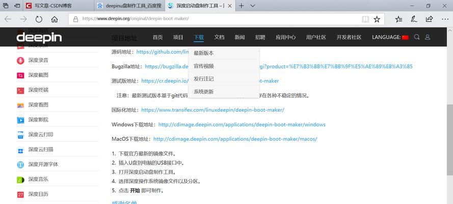The height and width of the screenshot is (204, 453).
Task: Click the page vertical scrollbar thumb
Action: pyautogui.click(x=450, y=139)
